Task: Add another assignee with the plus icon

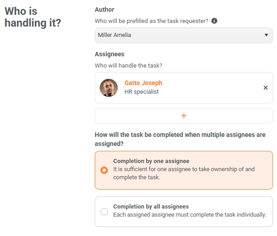Action: [x=184, y=116]
